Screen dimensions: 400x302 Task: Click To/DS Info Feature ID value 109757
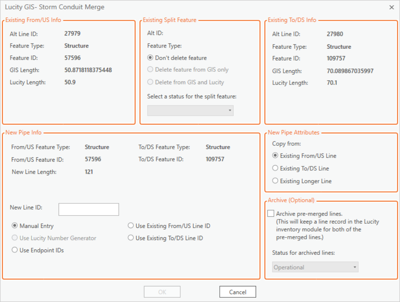[336, 58]
